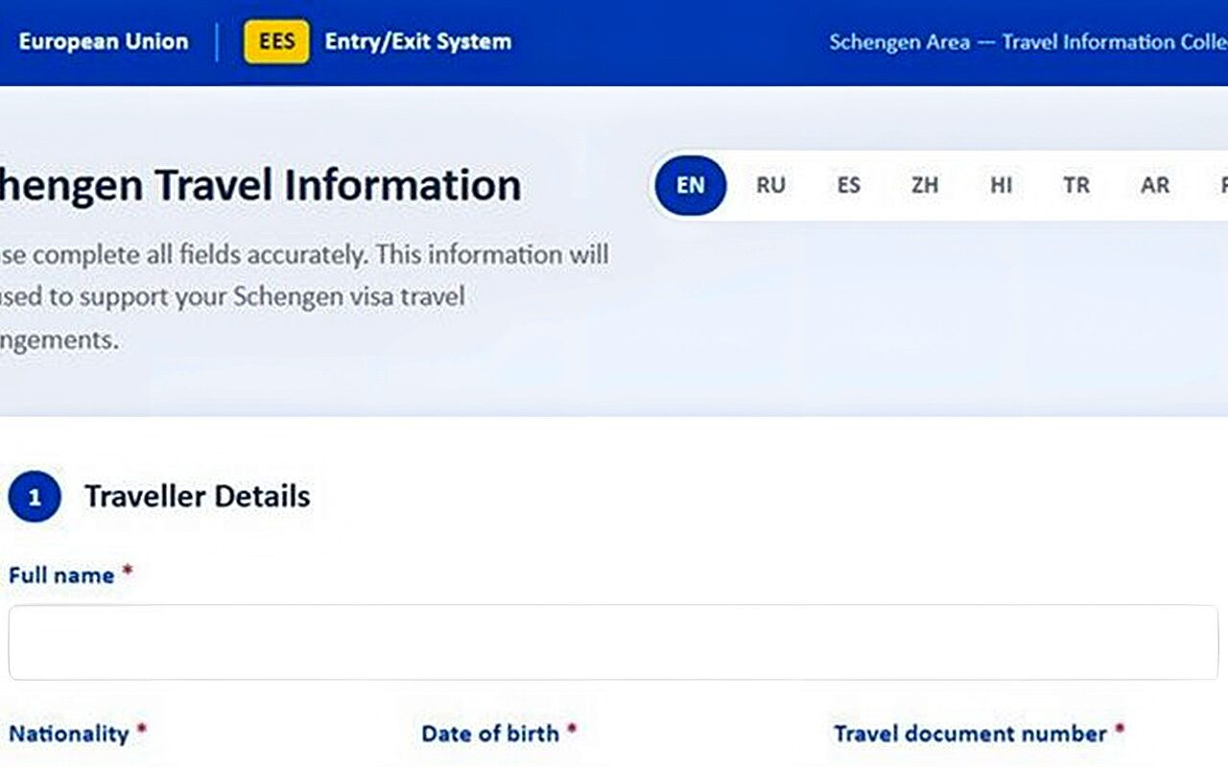
Task: Switch language to RU
Action: point(770,185)
